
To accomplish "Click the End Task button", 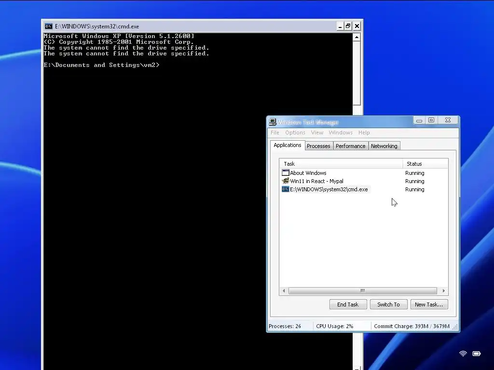I will point(348,304).
